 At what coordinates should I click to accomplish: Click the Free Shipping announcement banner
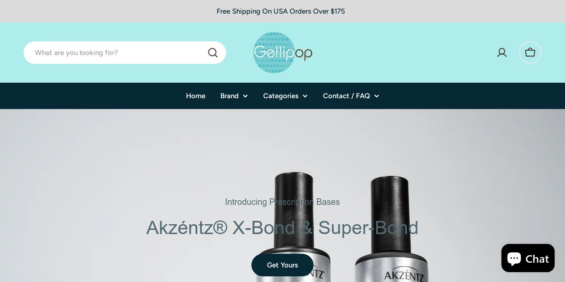[281, 11]
